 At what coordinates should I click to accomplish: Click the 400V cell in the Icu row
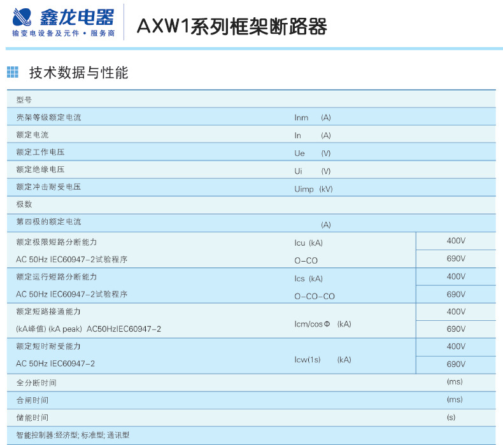[x=456, y=241]
